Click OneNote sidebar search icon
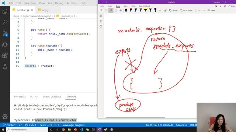This screenshot has height=132, width=236. [101, 21]
